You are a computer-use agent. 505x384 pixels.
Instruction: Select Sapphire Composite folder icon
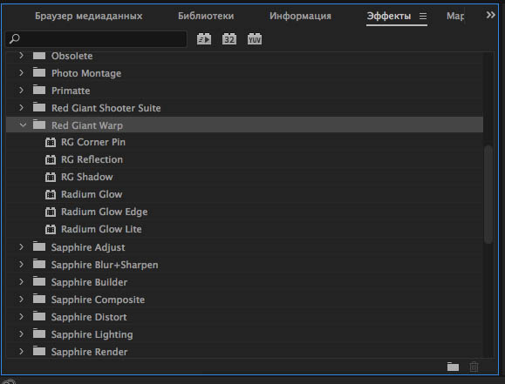[39, 299]
